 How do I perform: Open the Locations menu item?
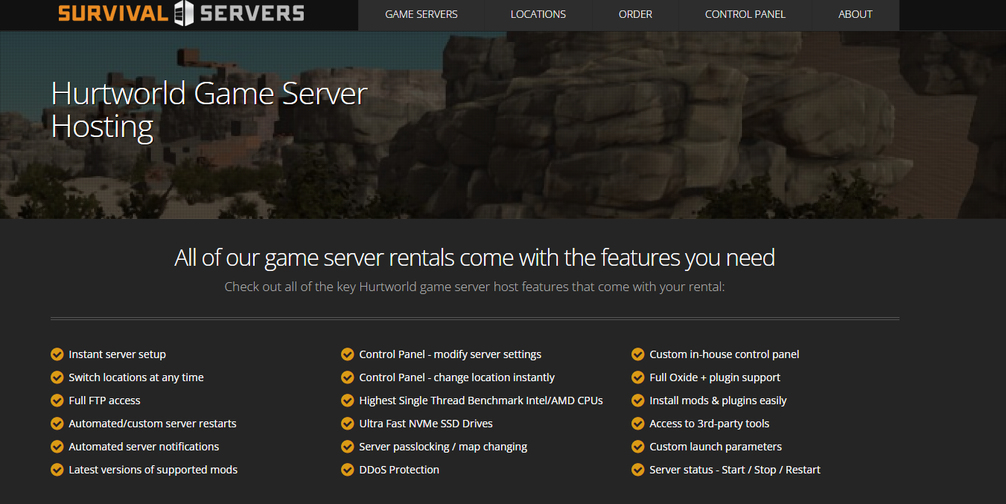538,14
